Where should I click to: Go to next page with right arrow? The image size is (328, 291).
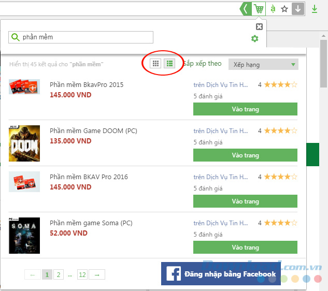[97, 274]
